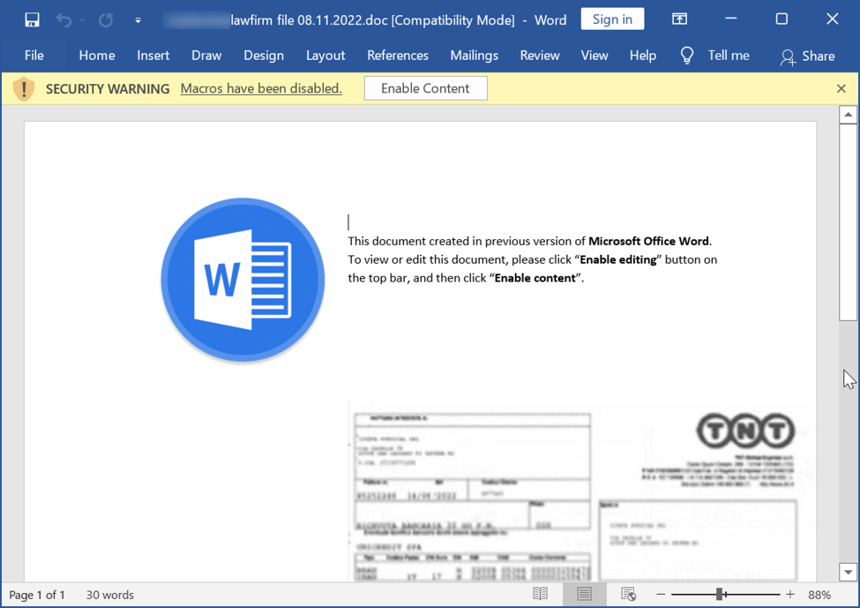Click the Redo icon in quick access

(x=106, y=19)
